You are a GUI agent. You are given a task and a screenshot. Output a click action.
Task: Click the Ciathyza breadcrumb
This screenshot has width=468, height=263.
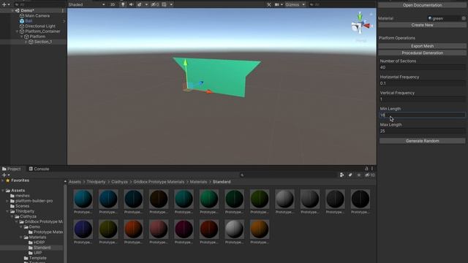tap(119, 182)
